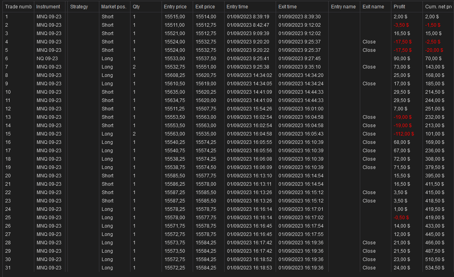Click entry time 01/09/2023 9:20:22
The width and height of the screenshot is (454, 277).
(x=248, y=50)
